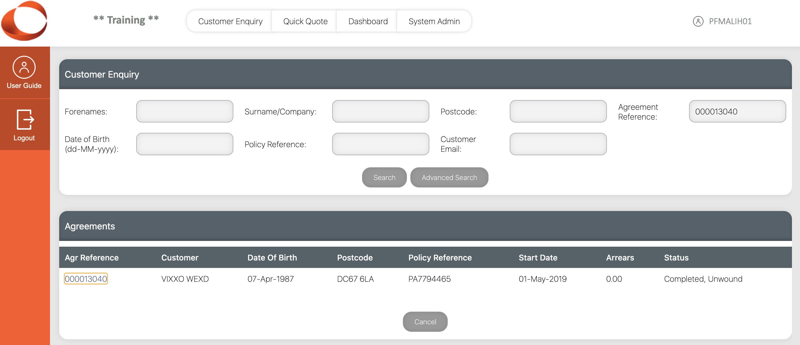Click the Cancel button
Viewport: 800px width, 345px height.
point(425,321)
